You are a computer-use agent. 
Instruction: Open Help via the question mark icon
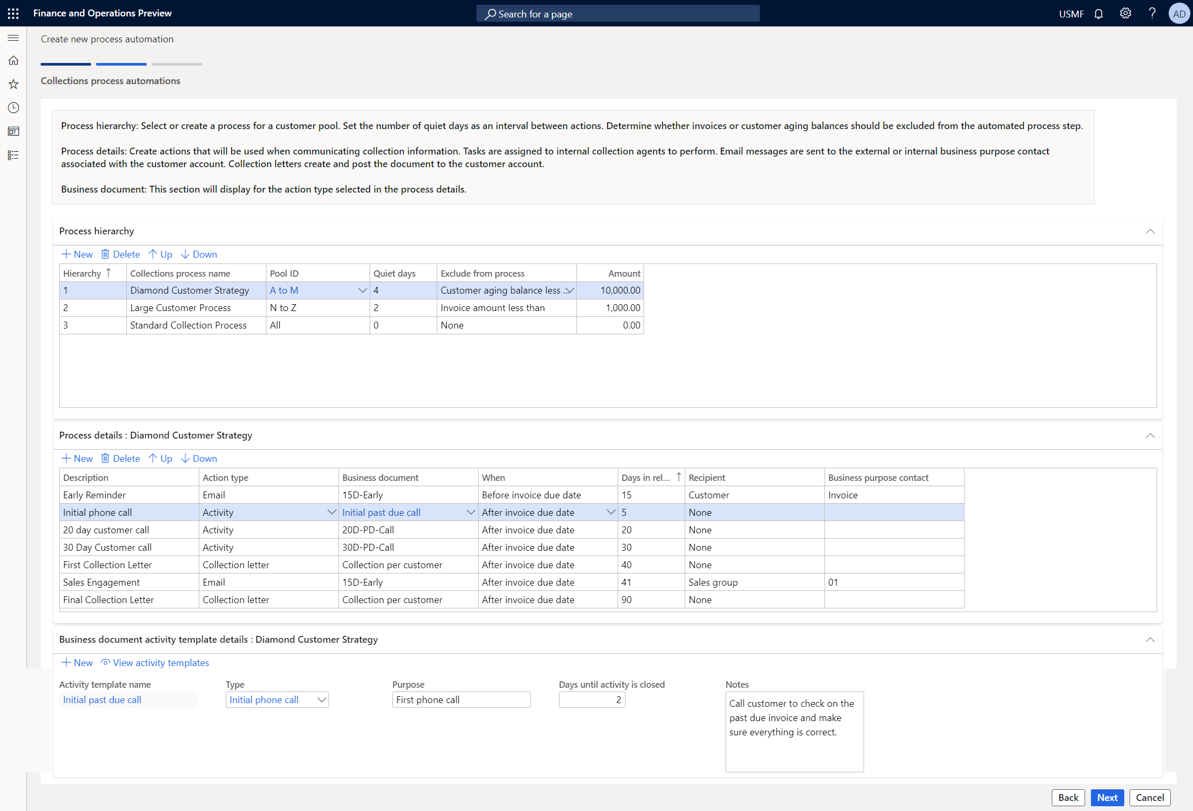1152,13
